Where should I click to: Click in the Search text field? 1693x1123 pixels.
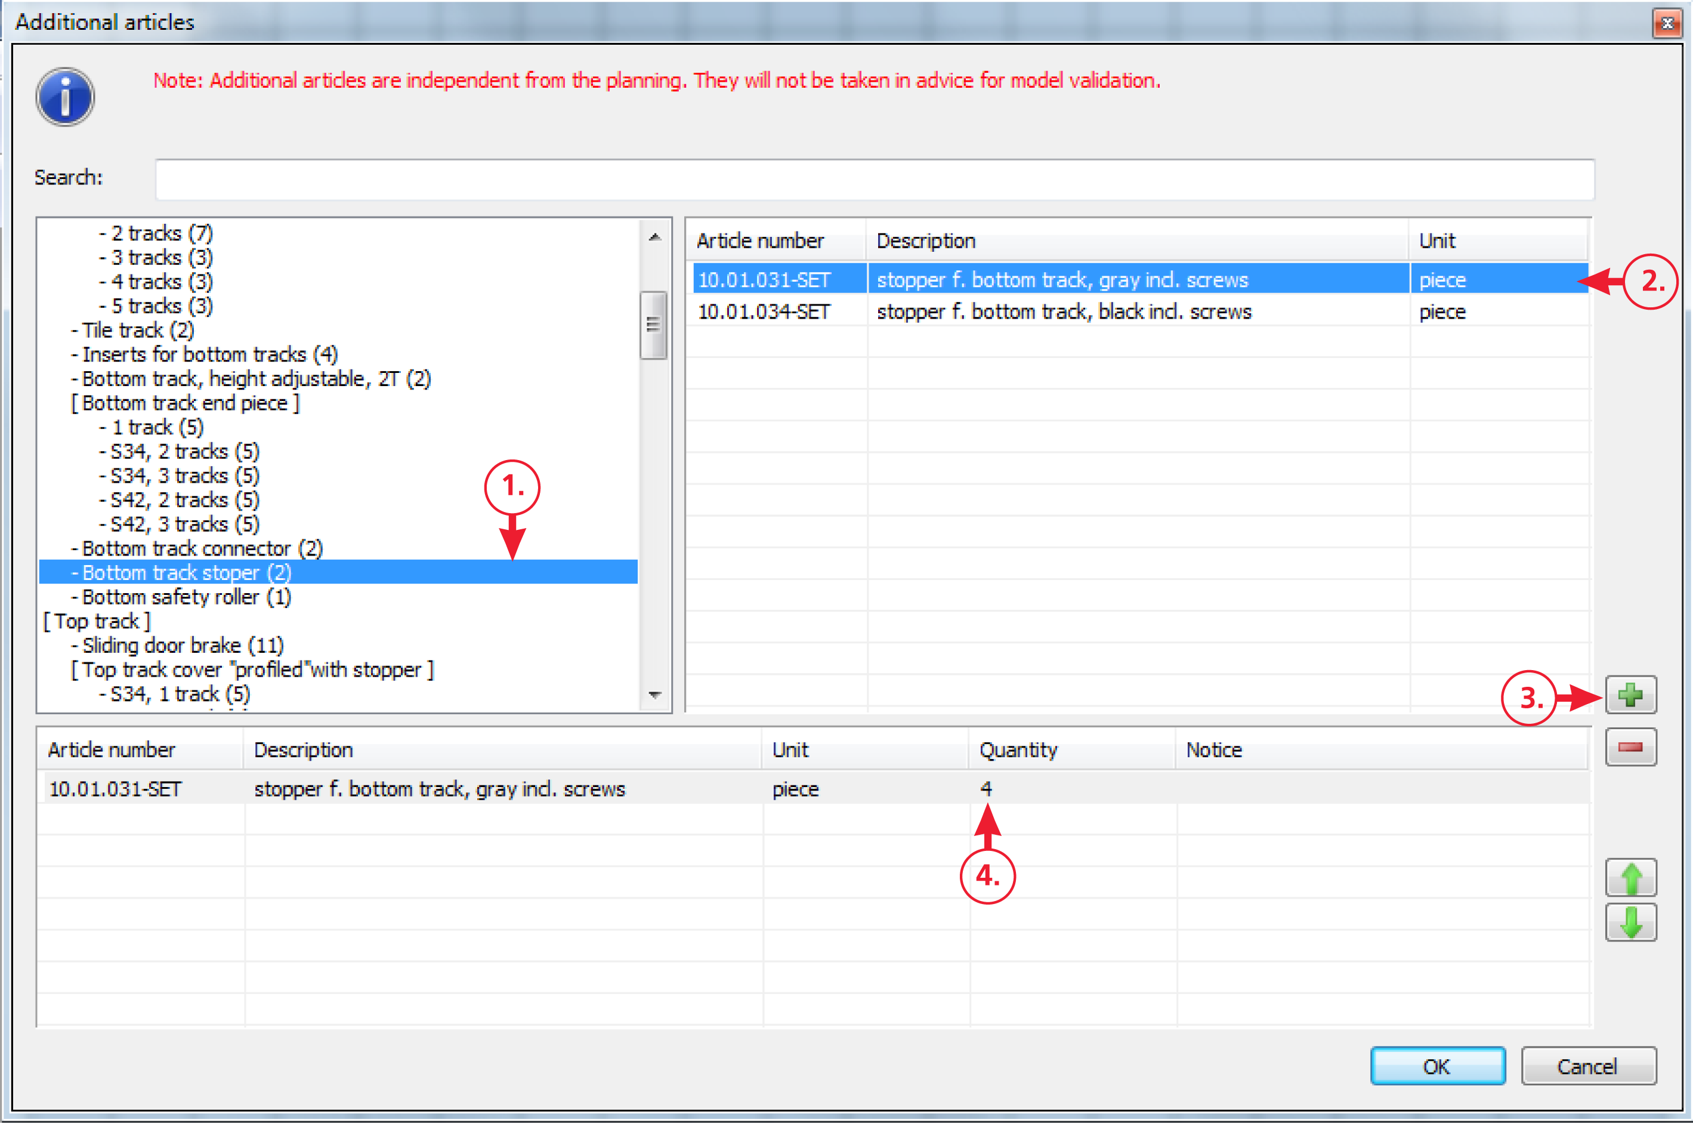(x=873, y=179)
